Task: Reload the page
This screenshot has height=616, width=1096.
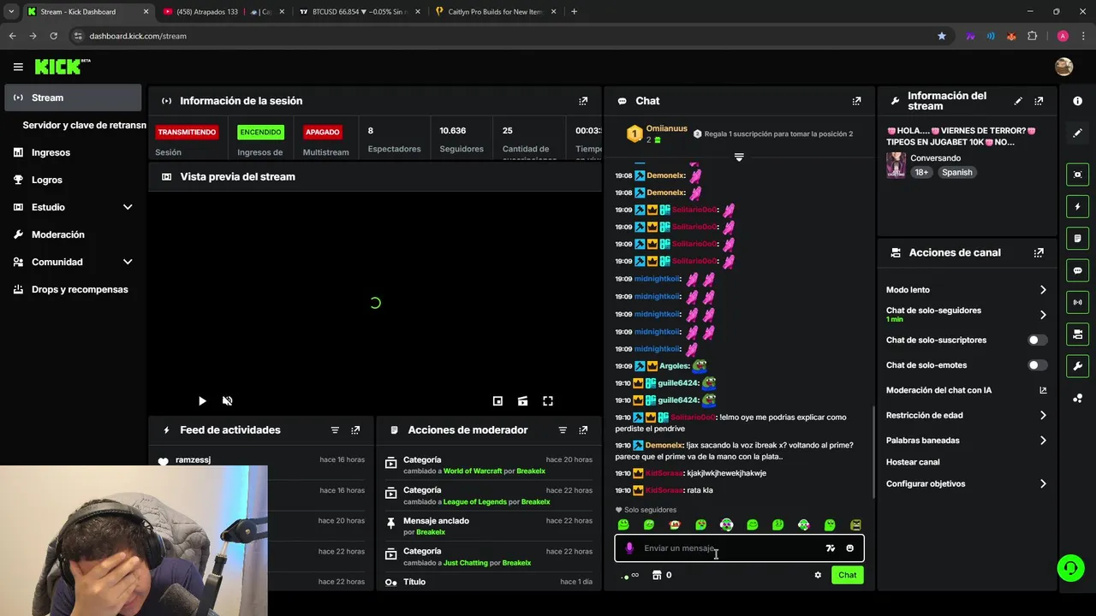Action: pyautogui.click(x=53, y=36)
